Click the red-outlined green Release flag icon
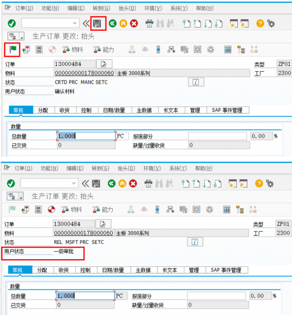Image resolution: width=292 pixels, height=315 pixels. 13,49
